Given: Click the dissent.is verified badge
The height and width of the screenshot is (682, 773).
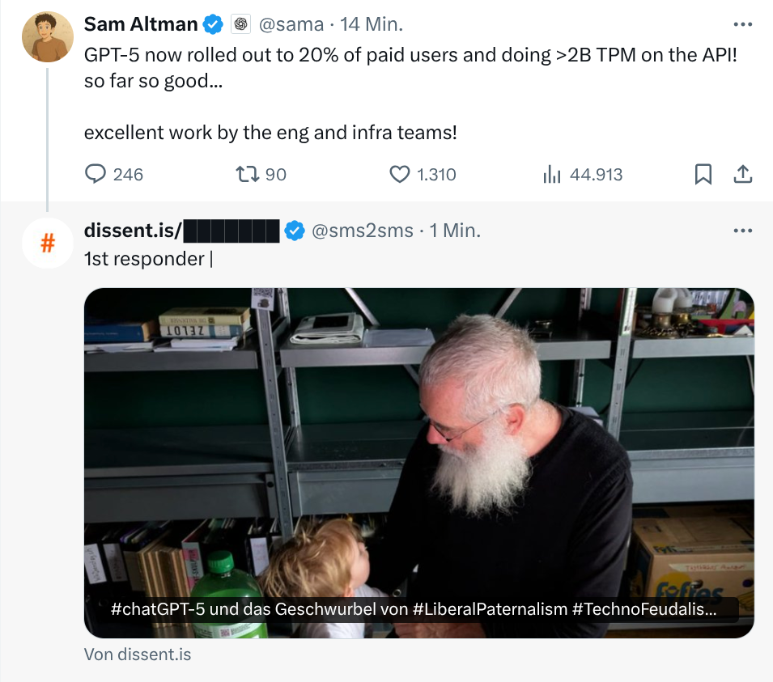Looking at the screenshot, I should click(x=295, y=231).
